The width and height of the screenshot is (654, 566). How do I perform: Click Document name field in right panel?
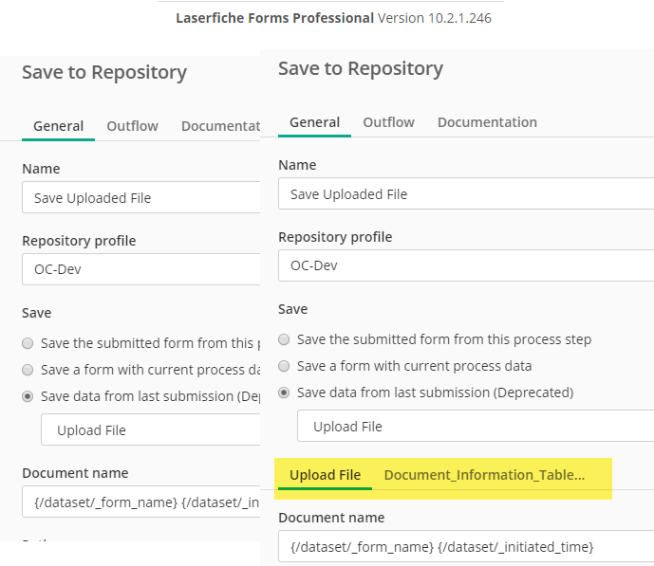[465, 547]
